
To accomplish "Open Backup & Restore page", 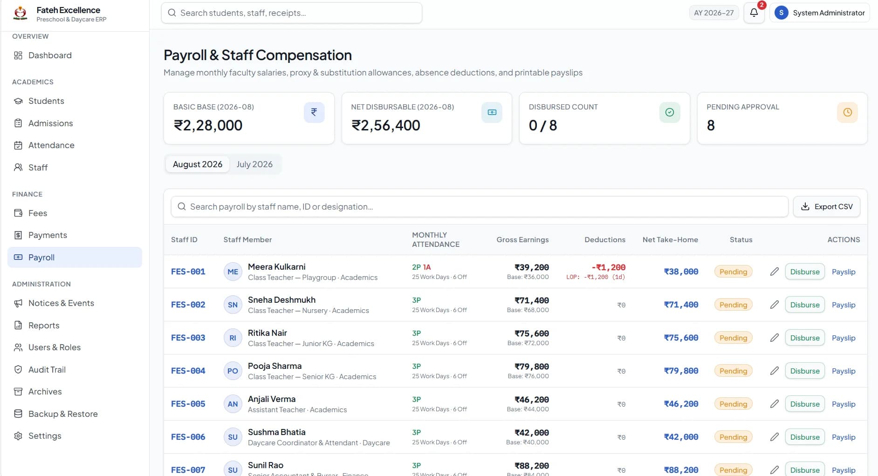I will [x=75, y=414].
